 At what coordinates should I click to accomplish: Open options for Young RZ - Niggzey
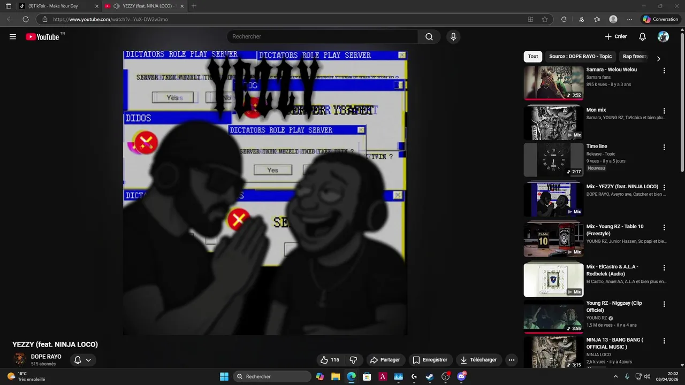pyautogui.click(x=664, y=304)
